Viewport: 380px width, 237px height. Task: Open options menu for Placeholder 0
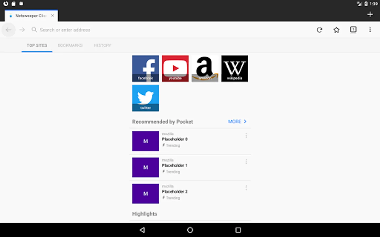point(246,135)
